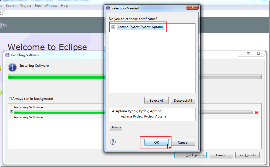Click Run in Background button
This screenshot has height=167, width=270.
tap(190, 155)
